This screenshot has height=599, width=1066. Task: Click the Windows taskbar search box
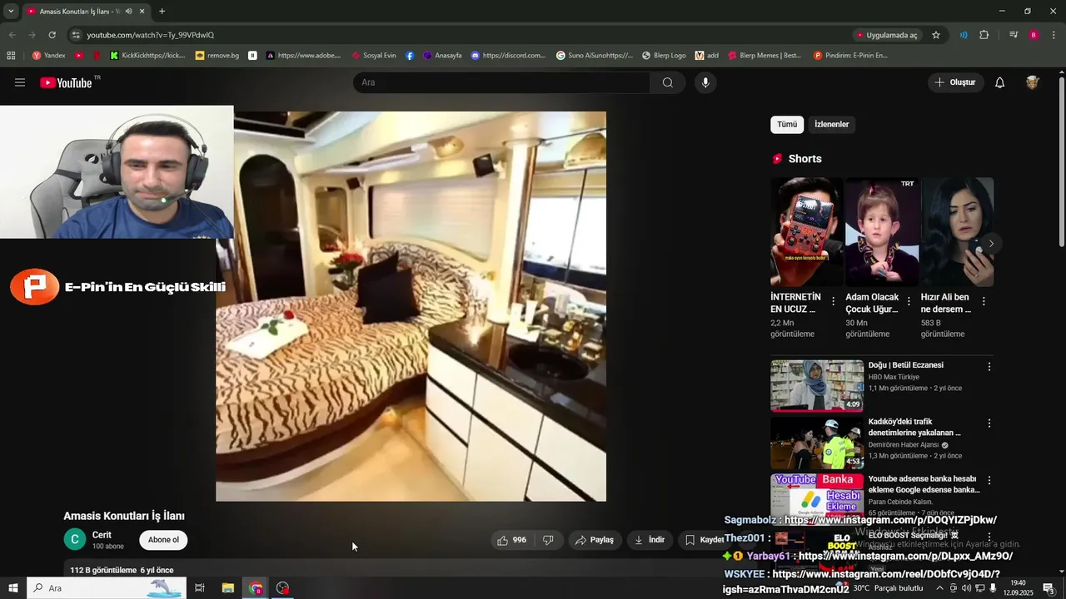pyautogui.click(x=107, y=588)
